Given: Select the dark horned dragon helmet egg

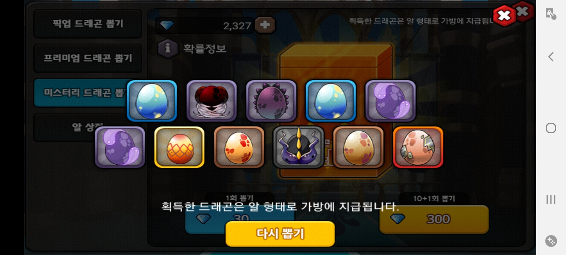Looking at the screenshot, I should point(299,147).
